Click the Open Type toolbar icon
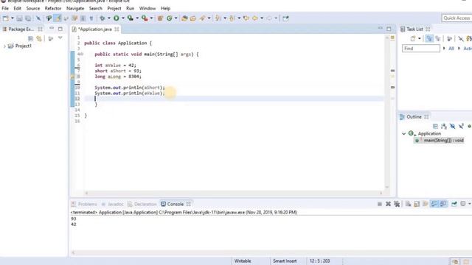 [184, 18]
